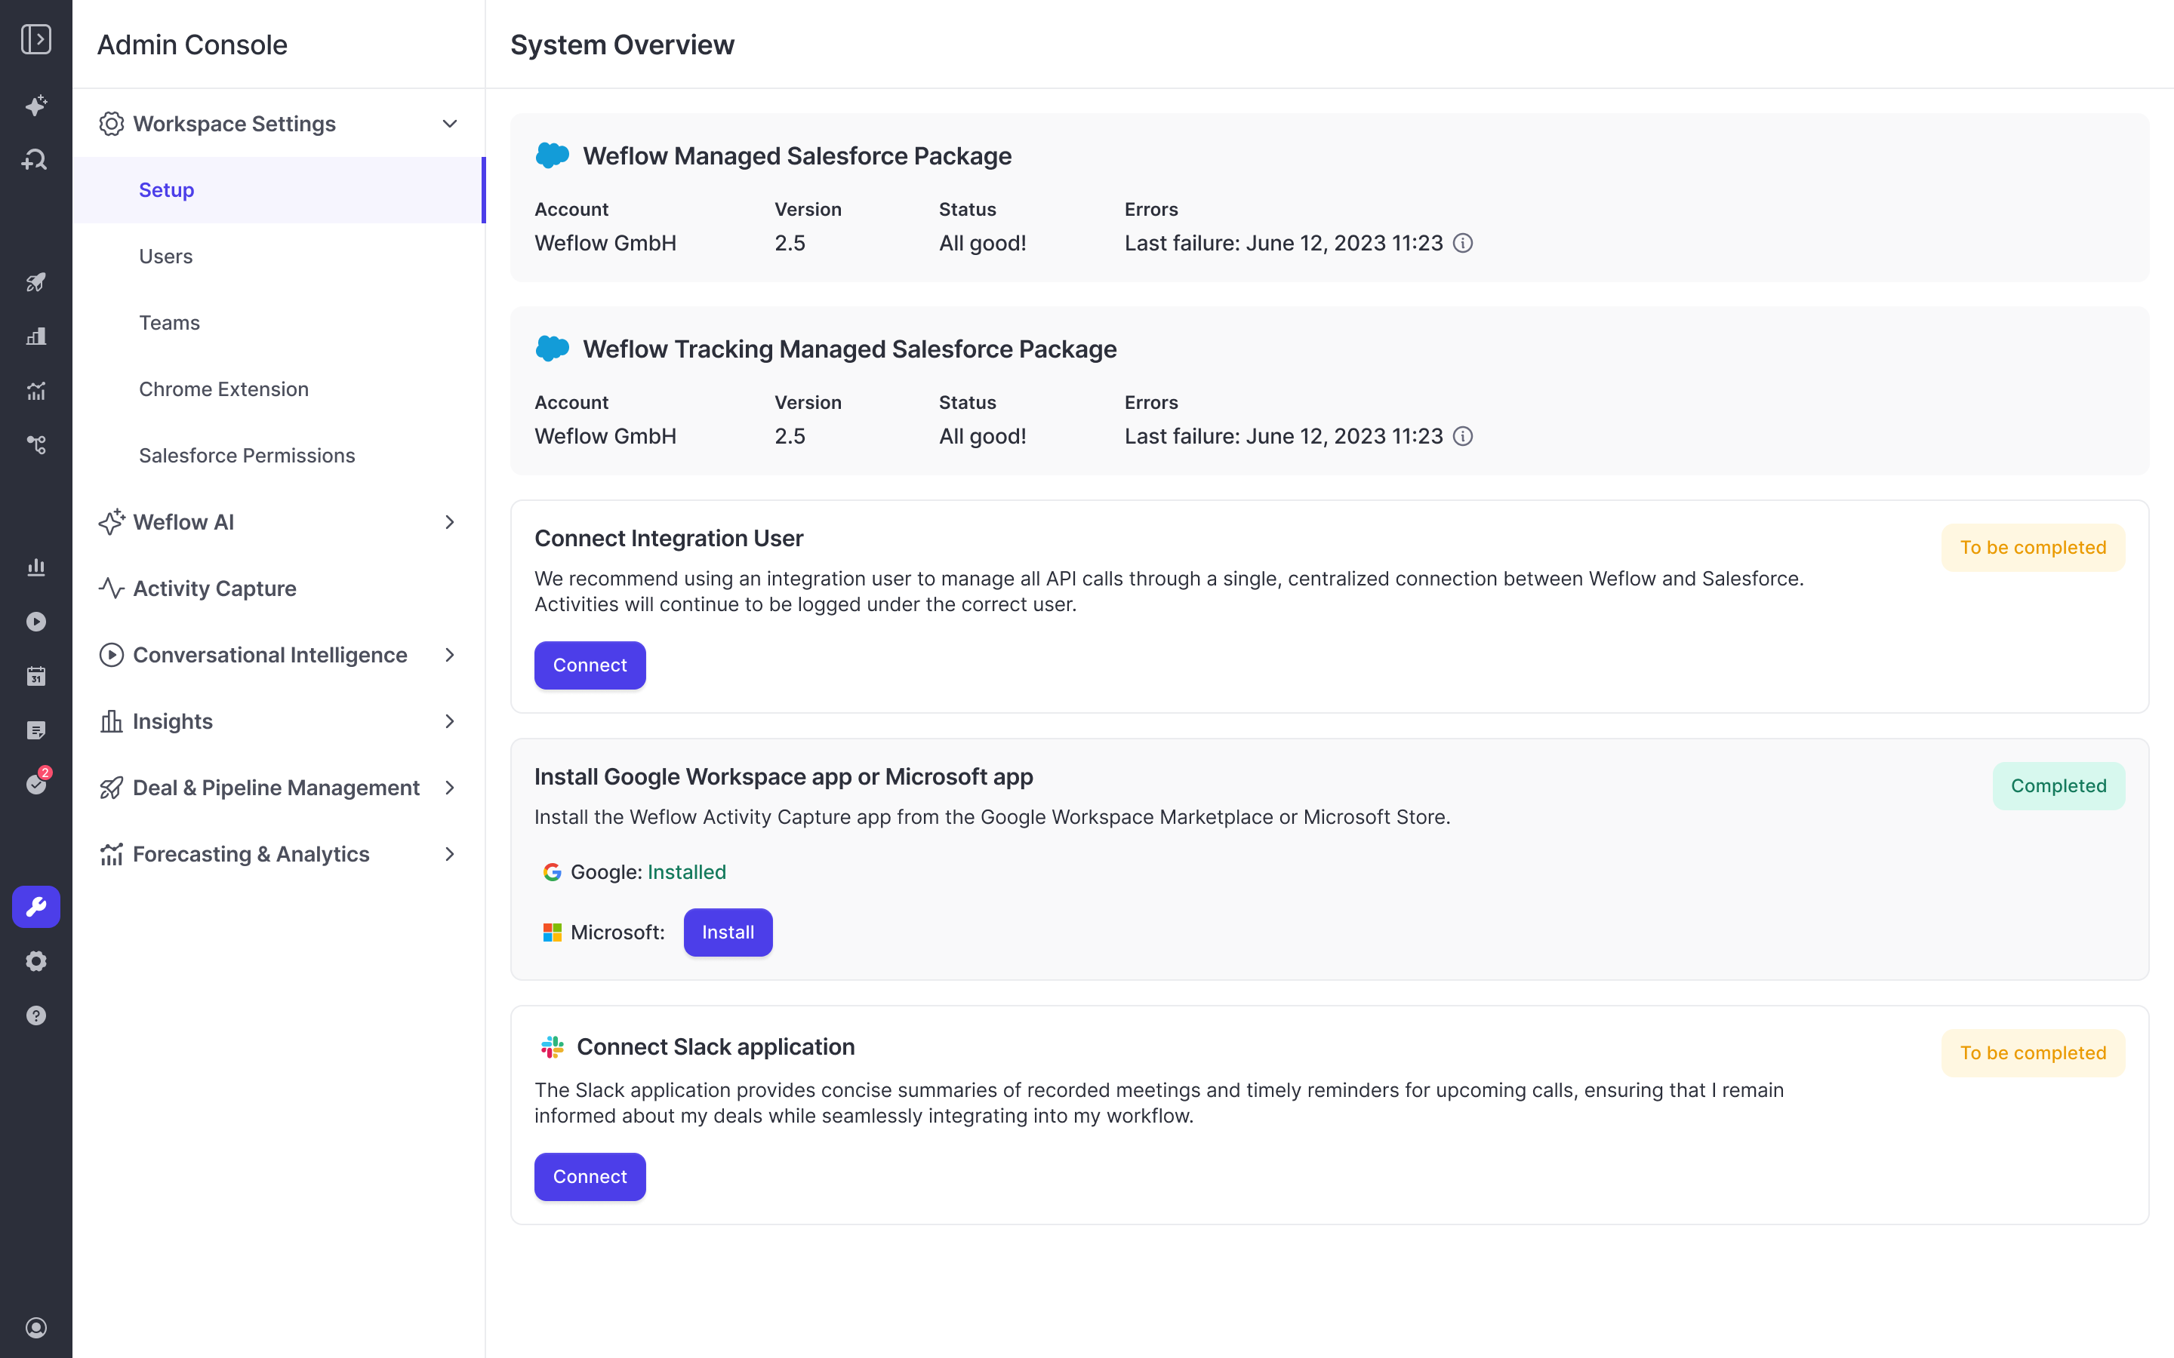Click Salesforce cloud icon beside Weflow Managed Package
Viewport: 2174px width, 1358px height.
(x=553, y=155)
